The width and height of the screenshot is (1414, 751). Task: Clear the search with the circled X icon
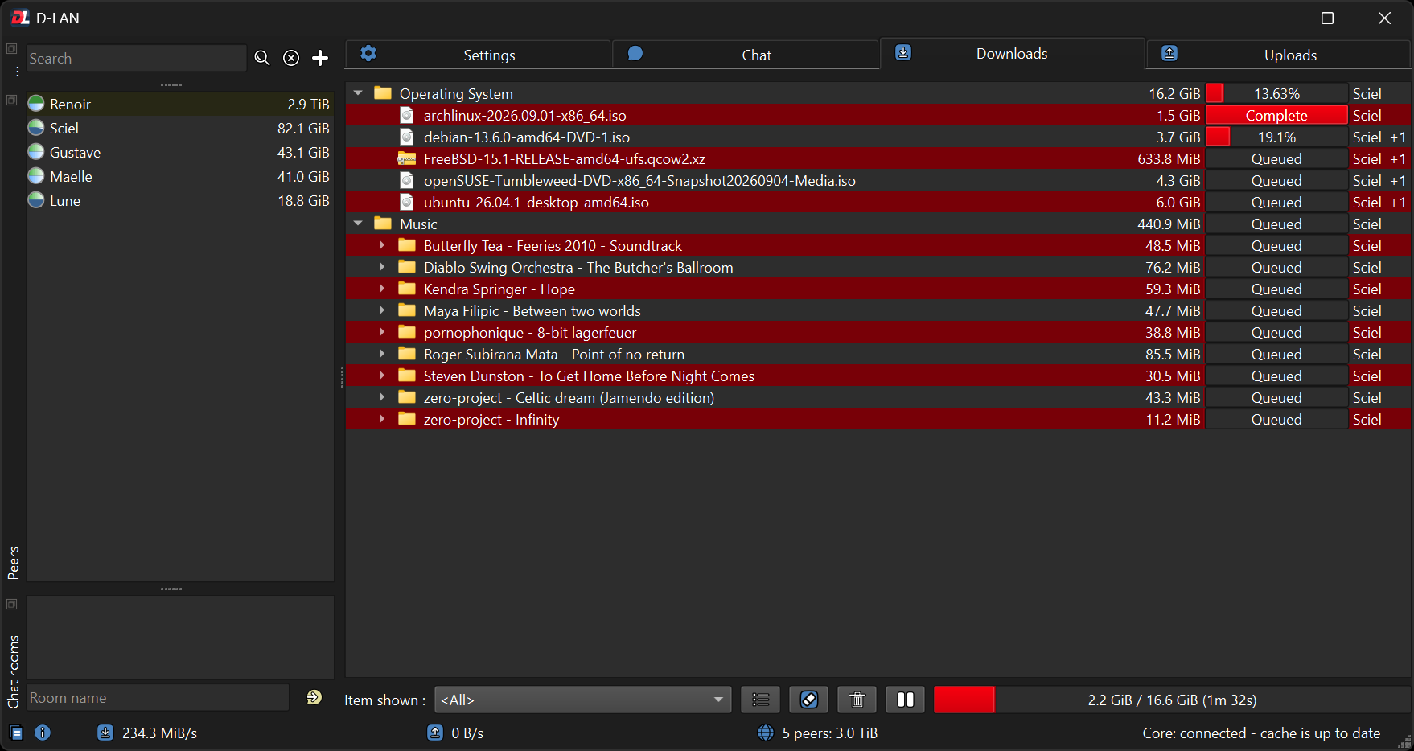click(x=291, y=58)
